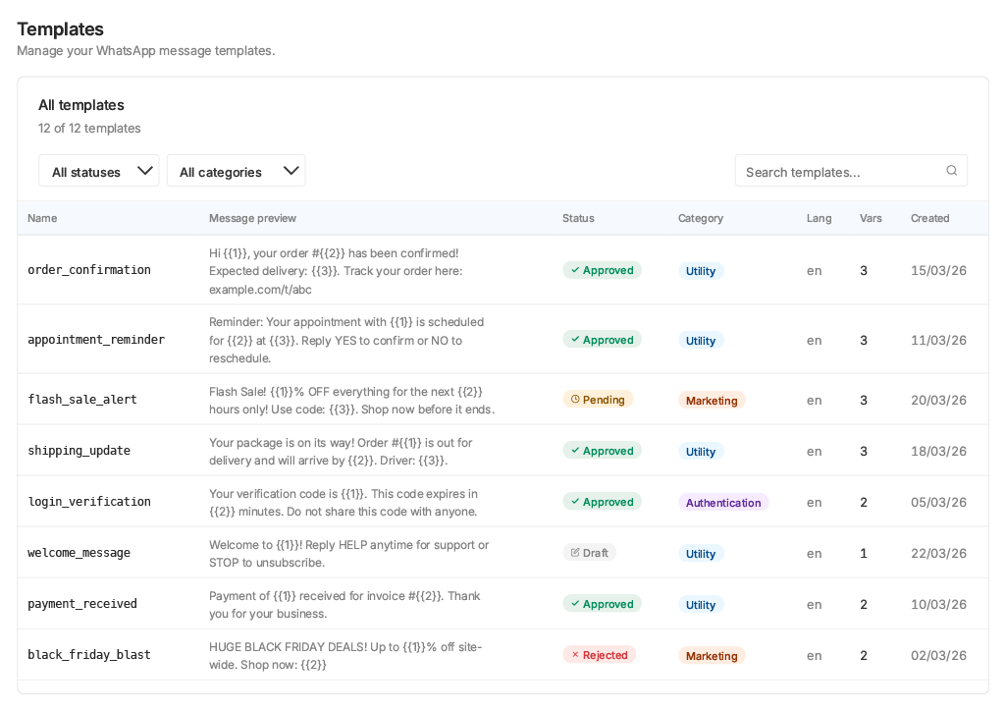Click the Status column header
This screenshot has height=711, width=1005.
point(578,219)
